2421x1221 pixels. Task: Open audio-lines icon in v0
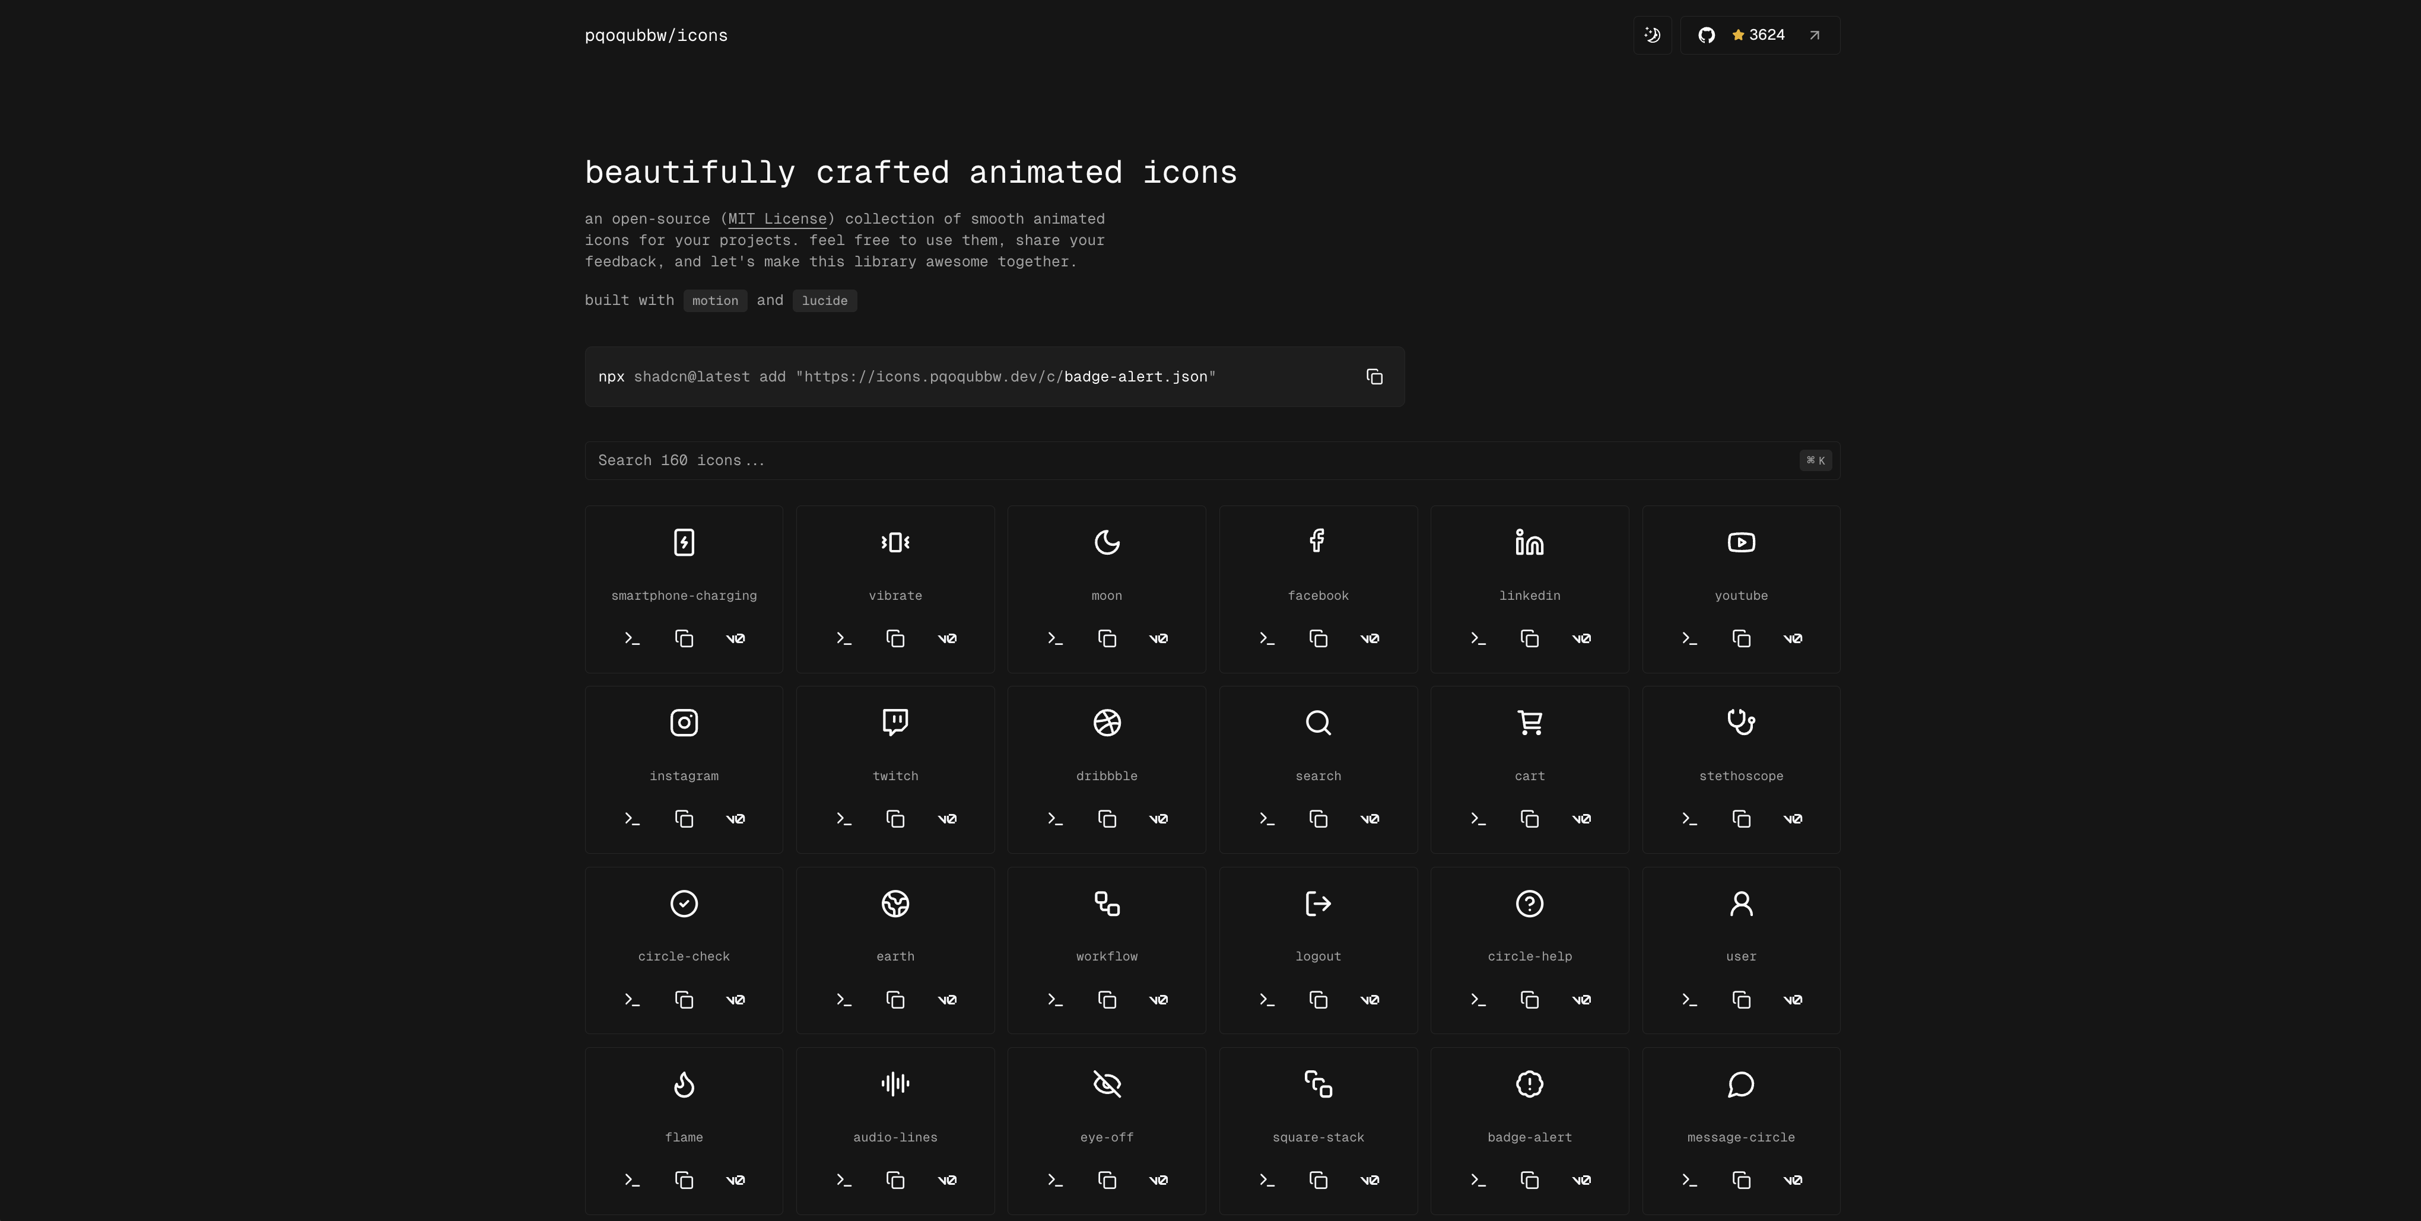[x=948, y=1181]
